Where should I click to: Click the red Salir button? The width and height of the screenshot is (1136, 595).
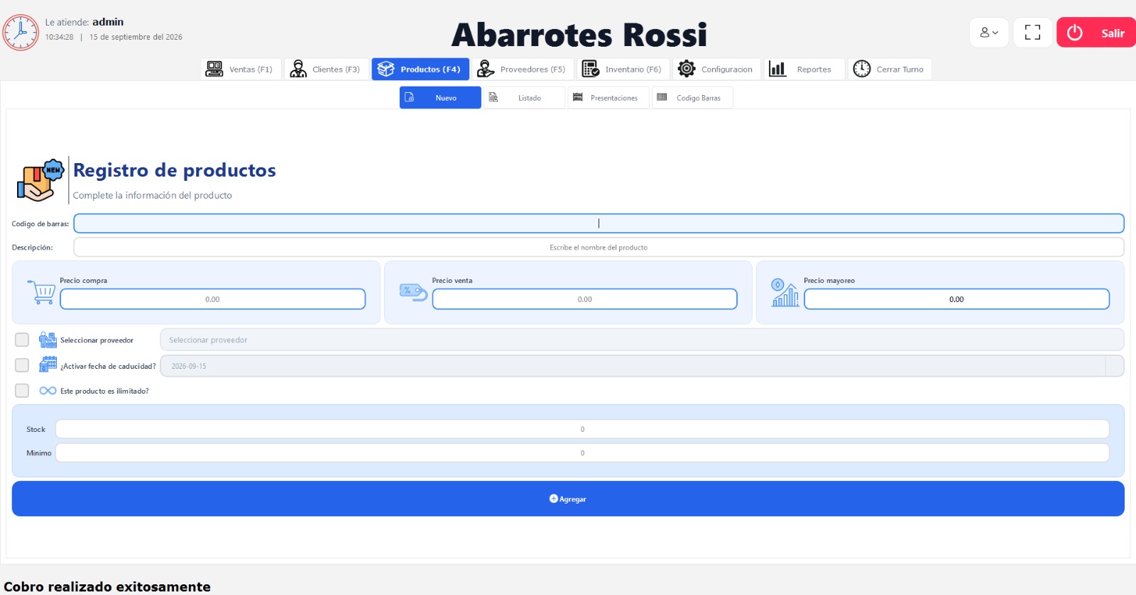tap(1096, 33)
